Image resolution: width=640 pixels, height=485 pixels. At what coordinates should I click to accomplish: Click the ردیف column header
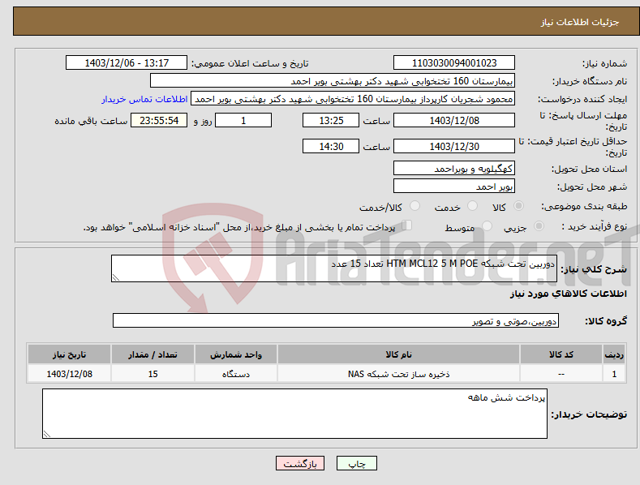pyautogui.click(x=614, y=354)
